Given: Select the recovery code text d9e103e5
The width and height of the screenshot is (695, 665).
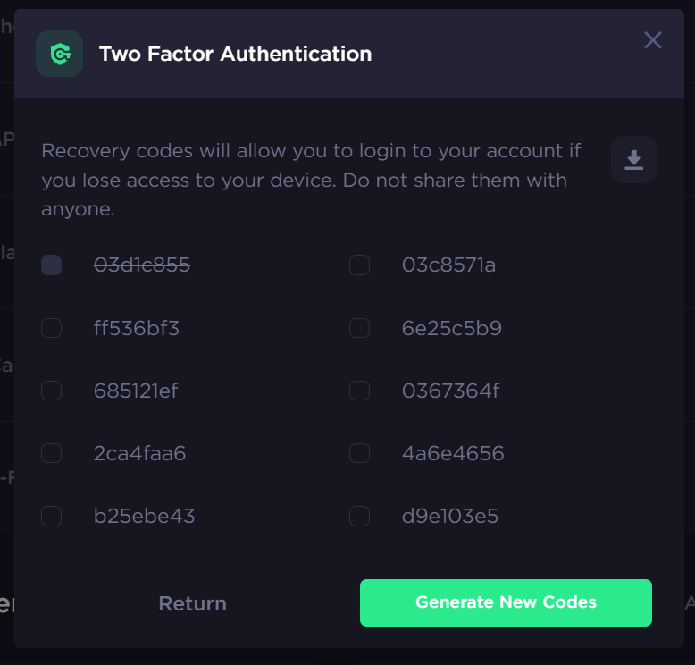Looking at the screenshot, I should [x=450, y=516].
